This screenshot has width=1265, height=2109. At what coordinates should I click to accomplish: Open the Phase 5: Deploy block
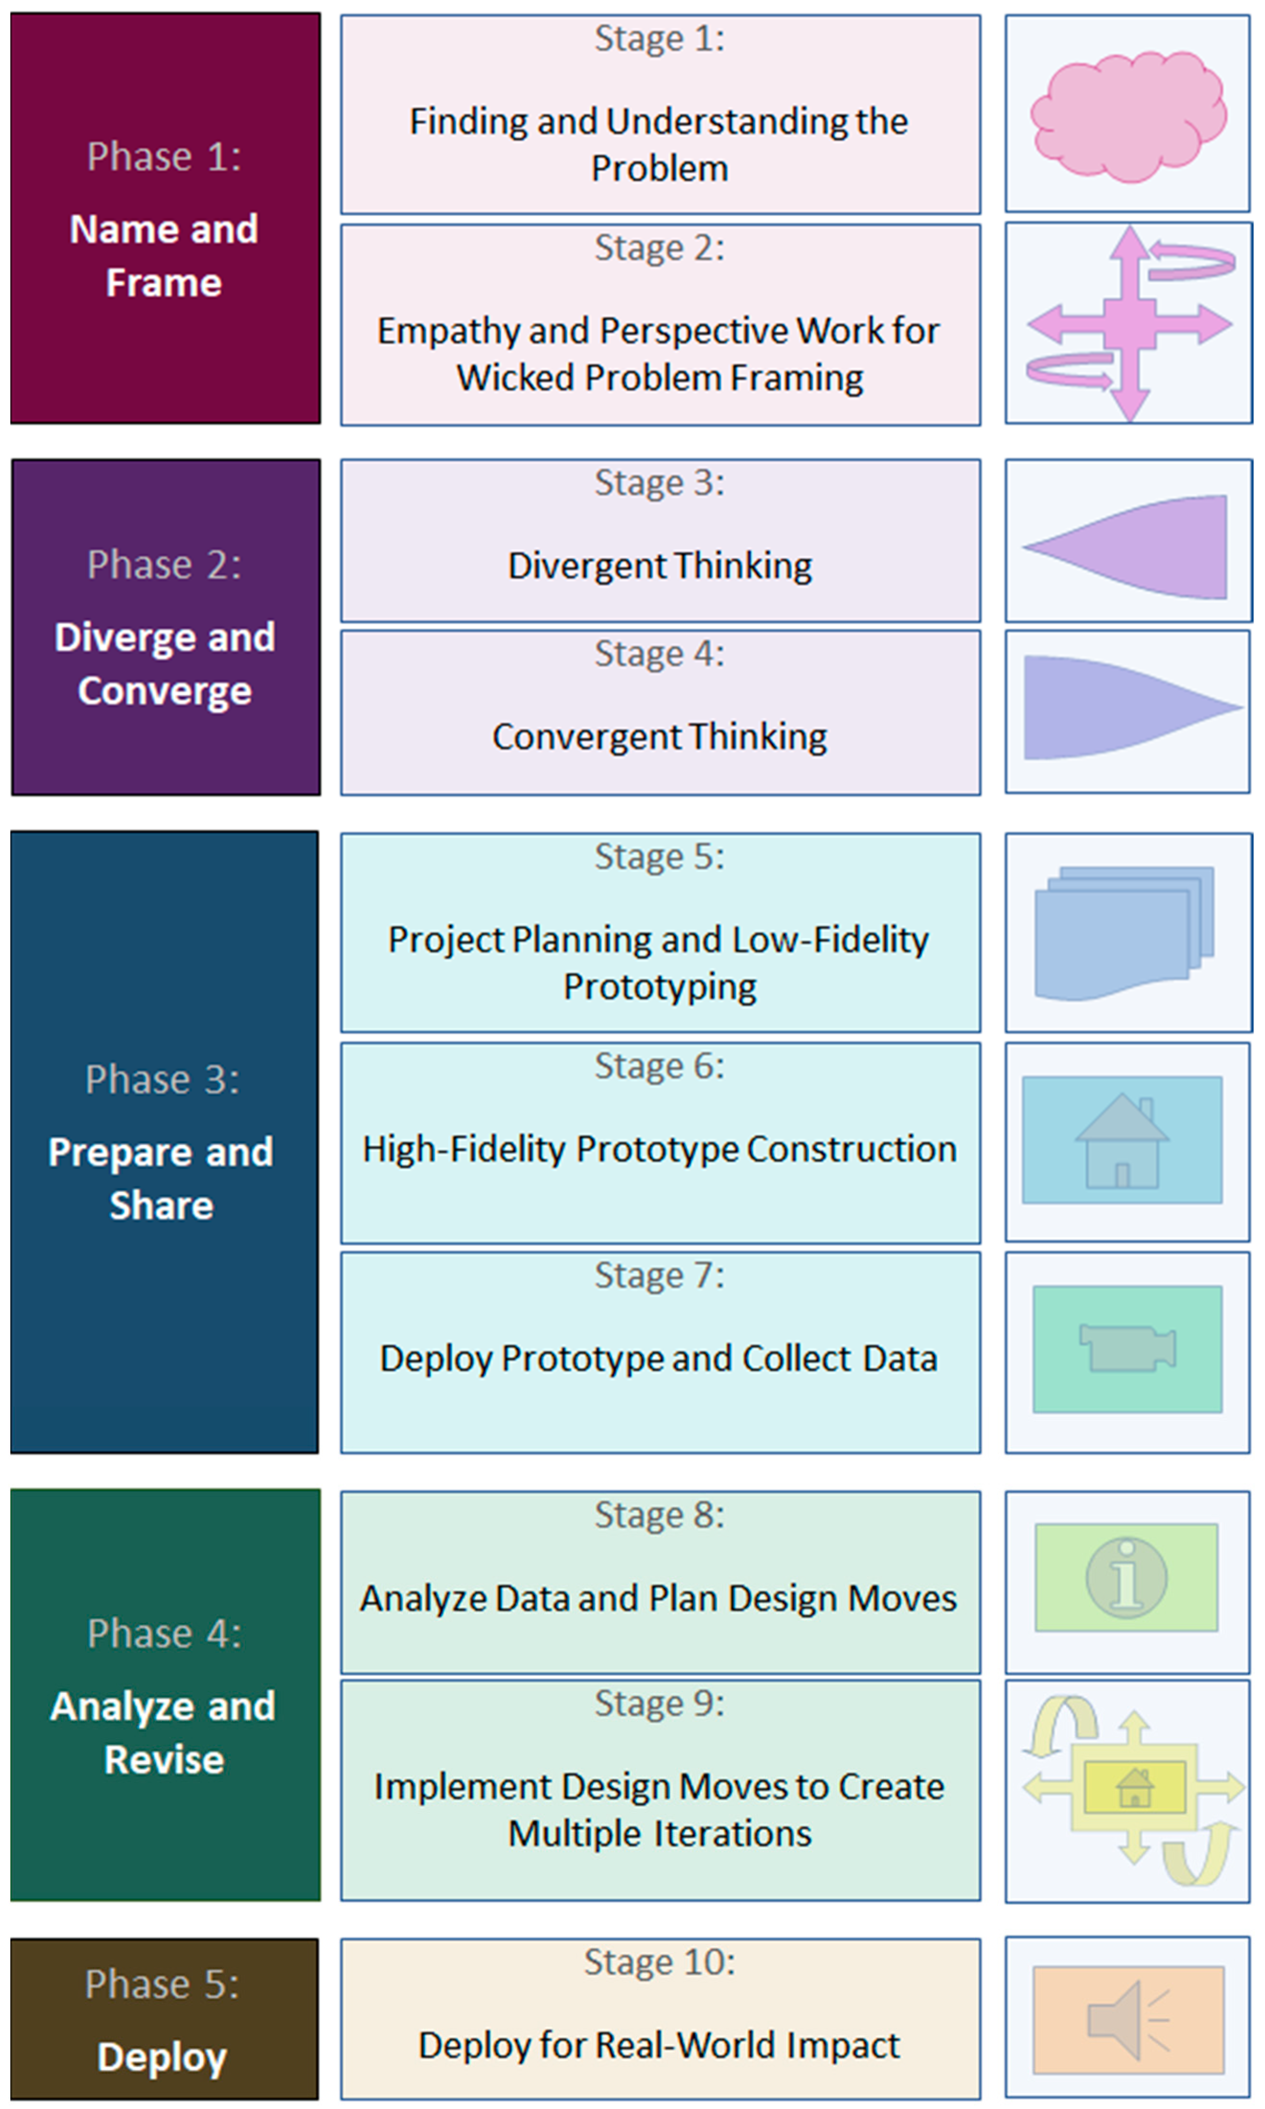tap(164, 2019)
